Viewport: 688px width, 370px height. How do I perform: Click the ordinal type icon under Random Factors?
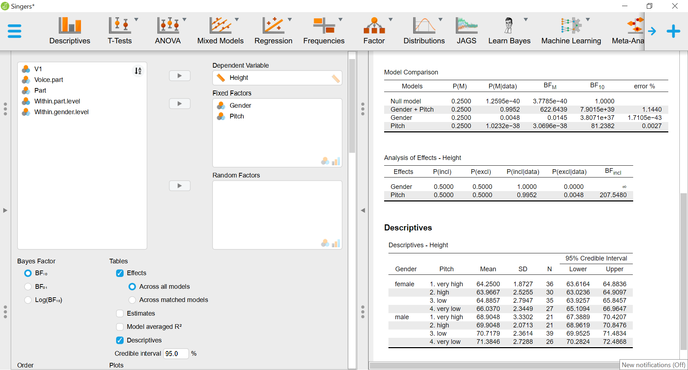pos(336,243)
